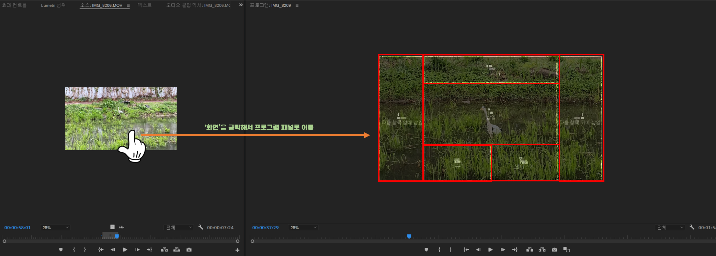Click Source timecode 00:00:58:01
Image resolution: width=716 pixels, height=256 pixels.
point(18,228)
